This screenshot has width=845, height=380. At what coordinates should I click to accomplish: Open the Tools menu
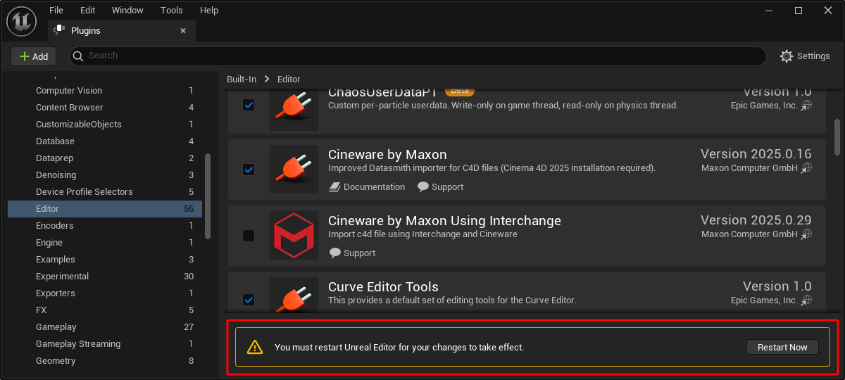[x=172, y=10]
